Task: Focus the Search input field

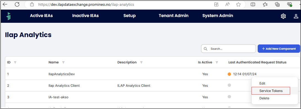Action: 229,49
